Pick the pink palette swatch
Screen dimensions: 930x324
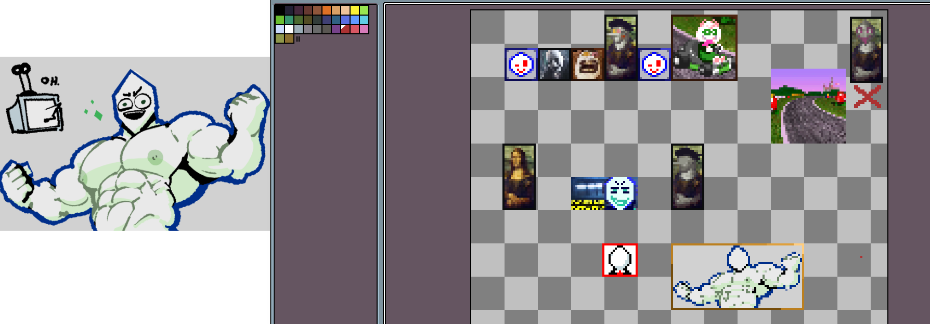[364, 29]
